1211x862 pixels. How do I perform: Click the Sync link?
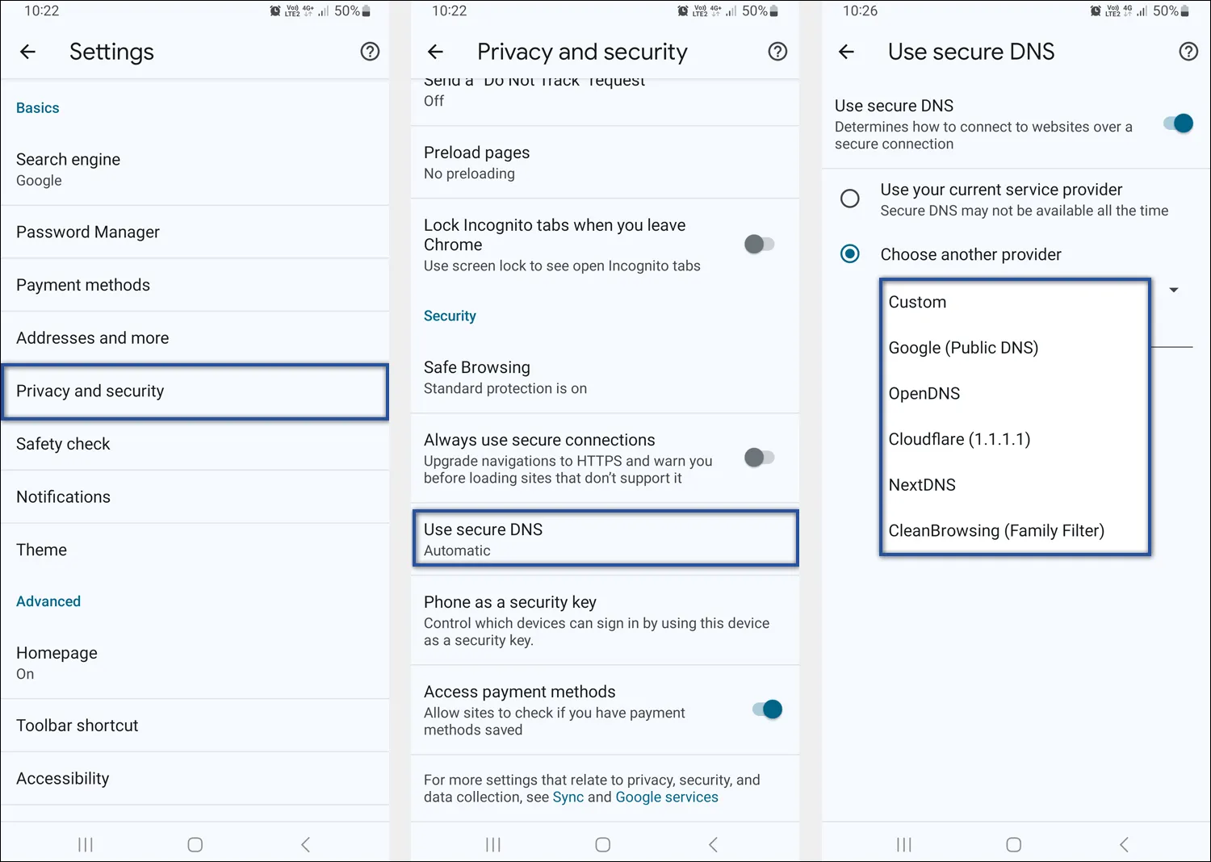click(568, 797)
